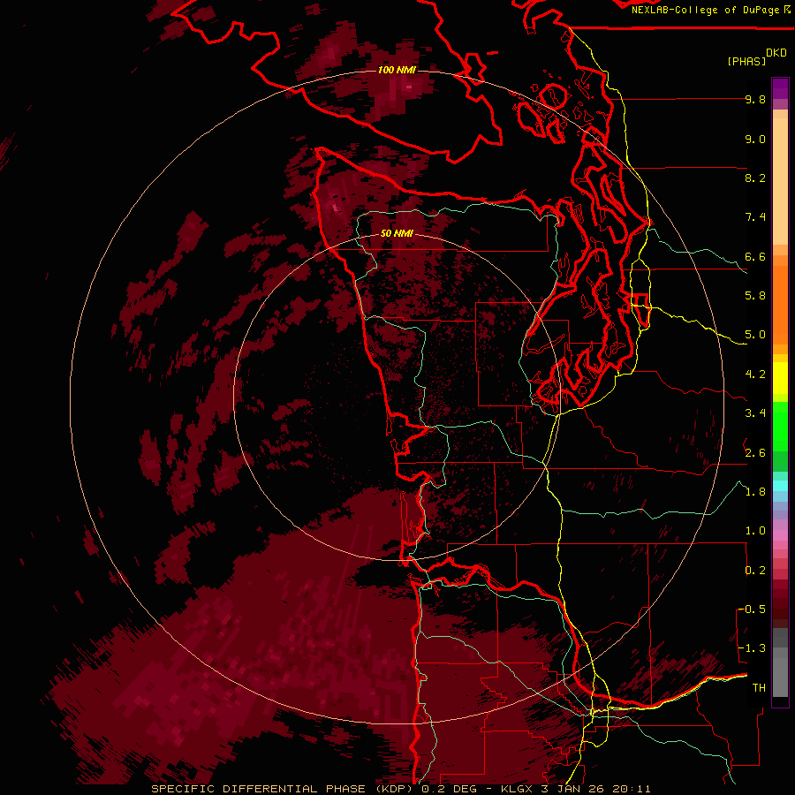Click the 6.6 value on the scale
The image size is (795, 795).
[x=755, y=256]
